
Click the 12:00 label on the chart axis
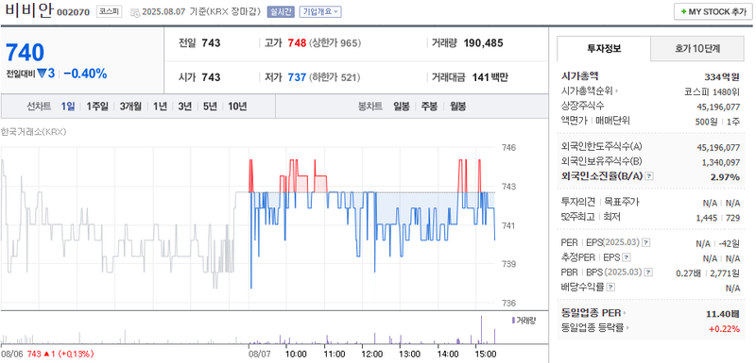371,354
